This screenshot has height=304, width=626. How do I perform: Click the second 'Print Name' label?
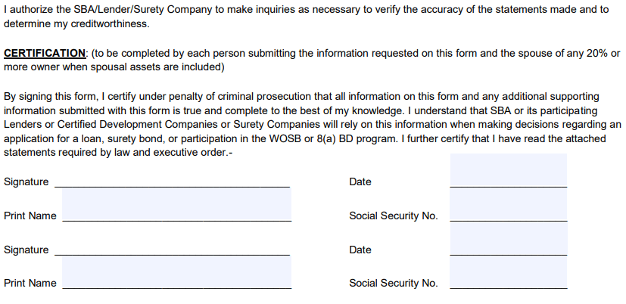click(30, 284)
